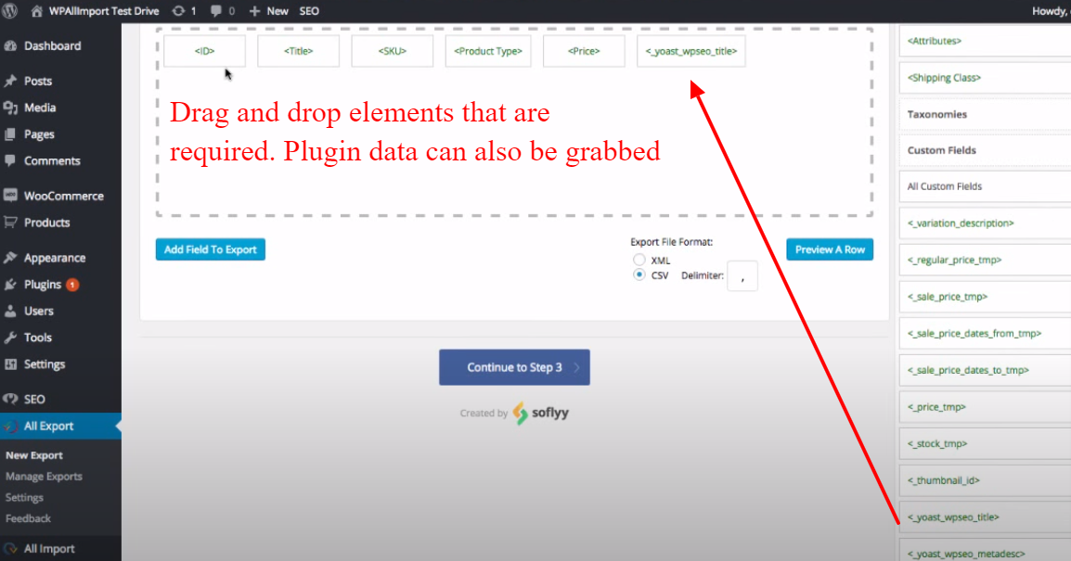Click <_variation_description> element

[985, 223]
